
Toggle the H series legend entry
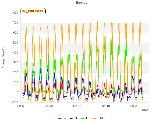[x=73, y=118]
